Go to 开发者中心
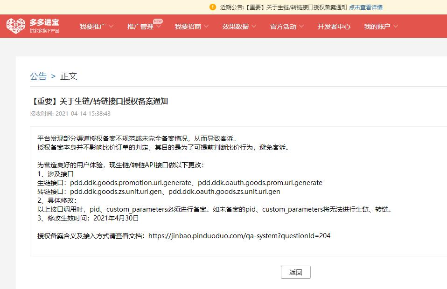The width and height of the screenshot is (447, 289). pyautogui.click(x=334, y=27)
